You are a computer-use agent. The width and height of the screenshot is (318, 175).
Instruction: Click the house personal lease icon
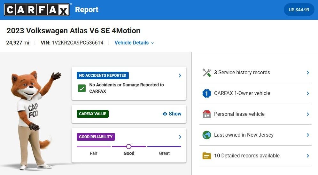[x=207, y=114]
